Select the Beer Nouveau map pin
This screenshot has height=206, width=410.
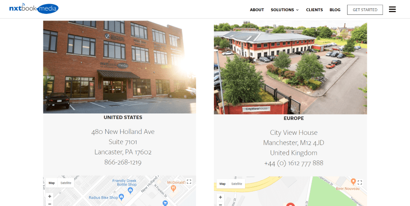(x=353, y=181)
